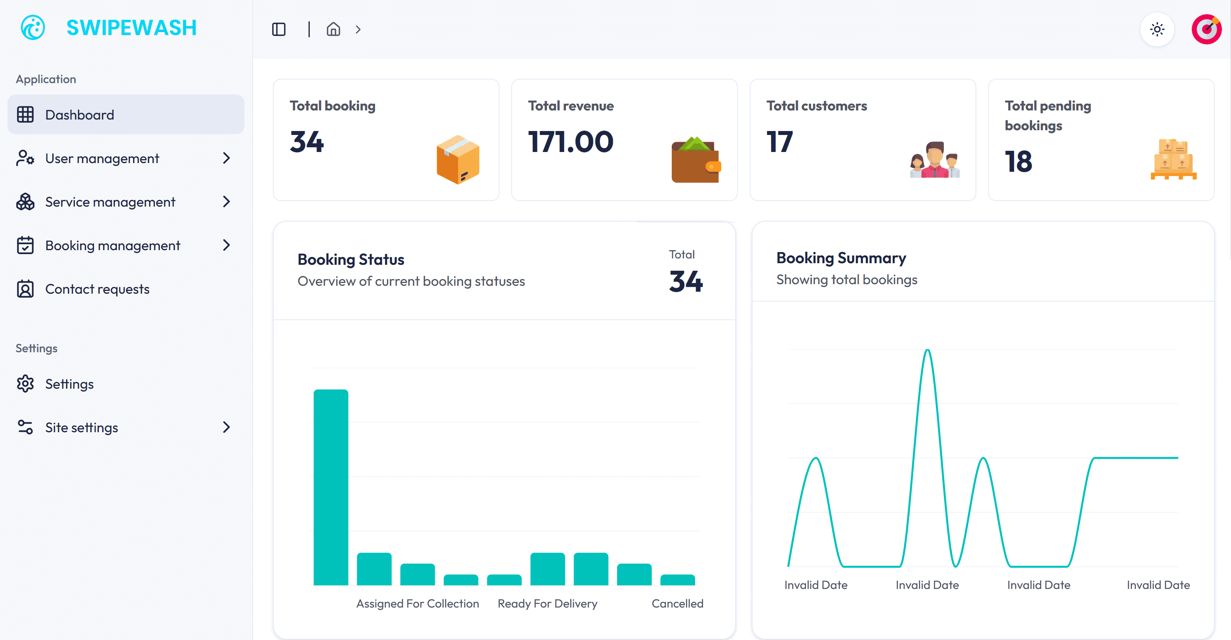
Task: Click the breadcrumb chevron next to home
Action: tap(358, 29)
